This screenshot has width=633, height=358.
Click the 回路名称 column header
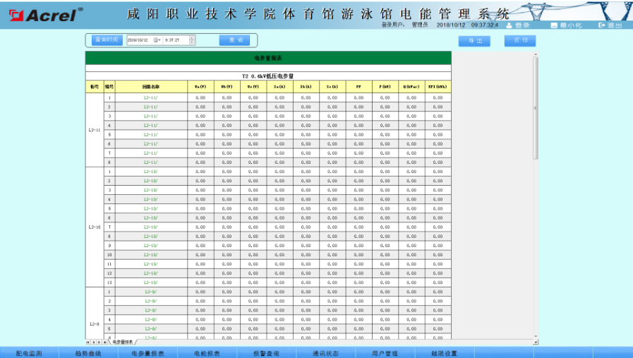coord(152,87)
